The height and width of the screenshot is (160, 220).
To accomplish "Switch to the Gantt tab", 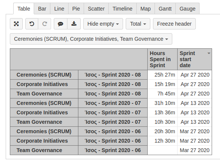I will [165, 9].
